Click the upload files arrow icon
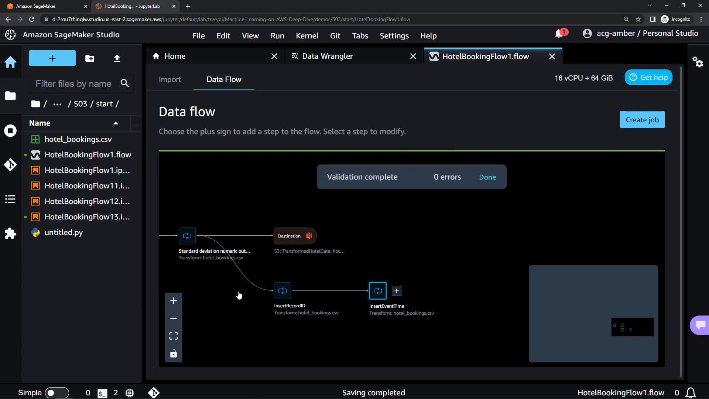 click(x=117, y=58)
